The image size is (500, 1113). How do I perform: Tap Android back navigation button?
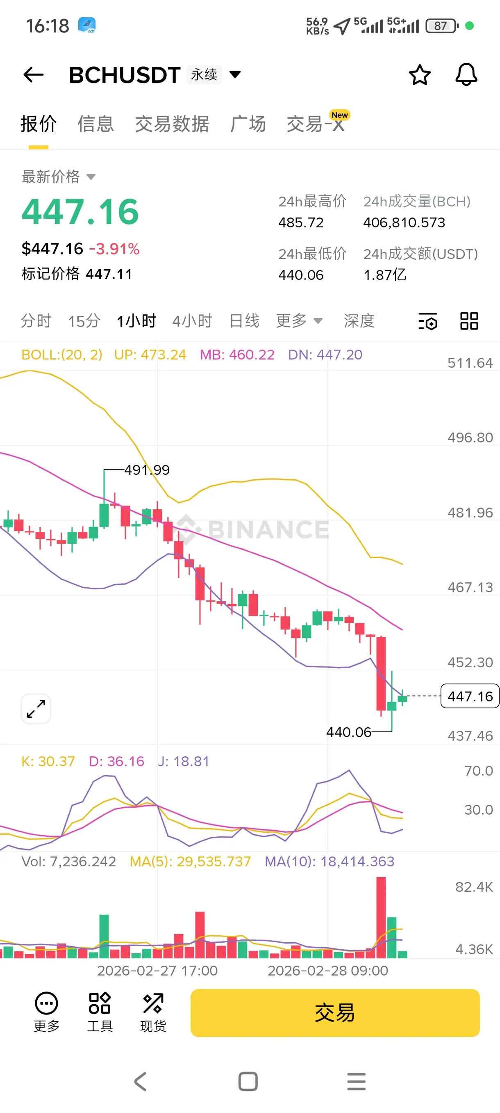(141, 1081)
